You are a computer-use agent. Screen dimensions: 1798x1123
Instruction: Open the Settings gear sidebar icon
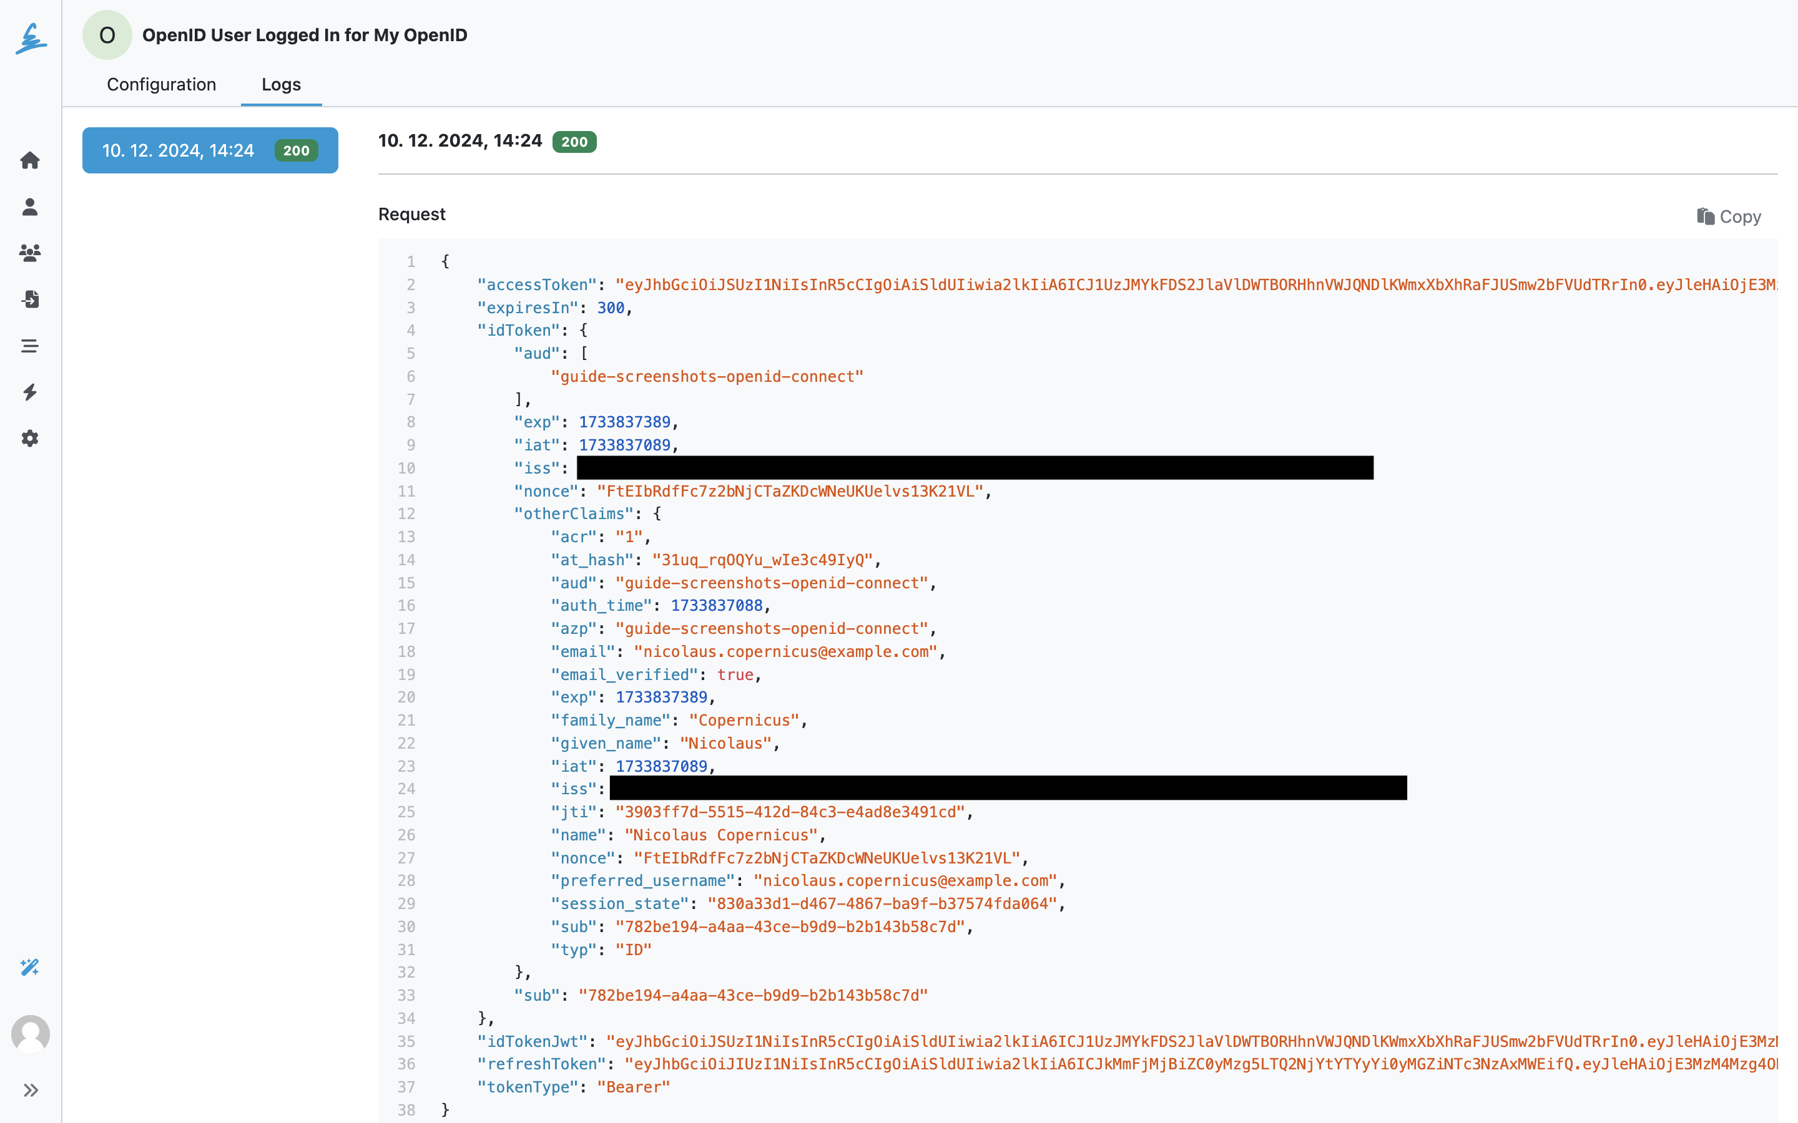(x=30, y=438)
